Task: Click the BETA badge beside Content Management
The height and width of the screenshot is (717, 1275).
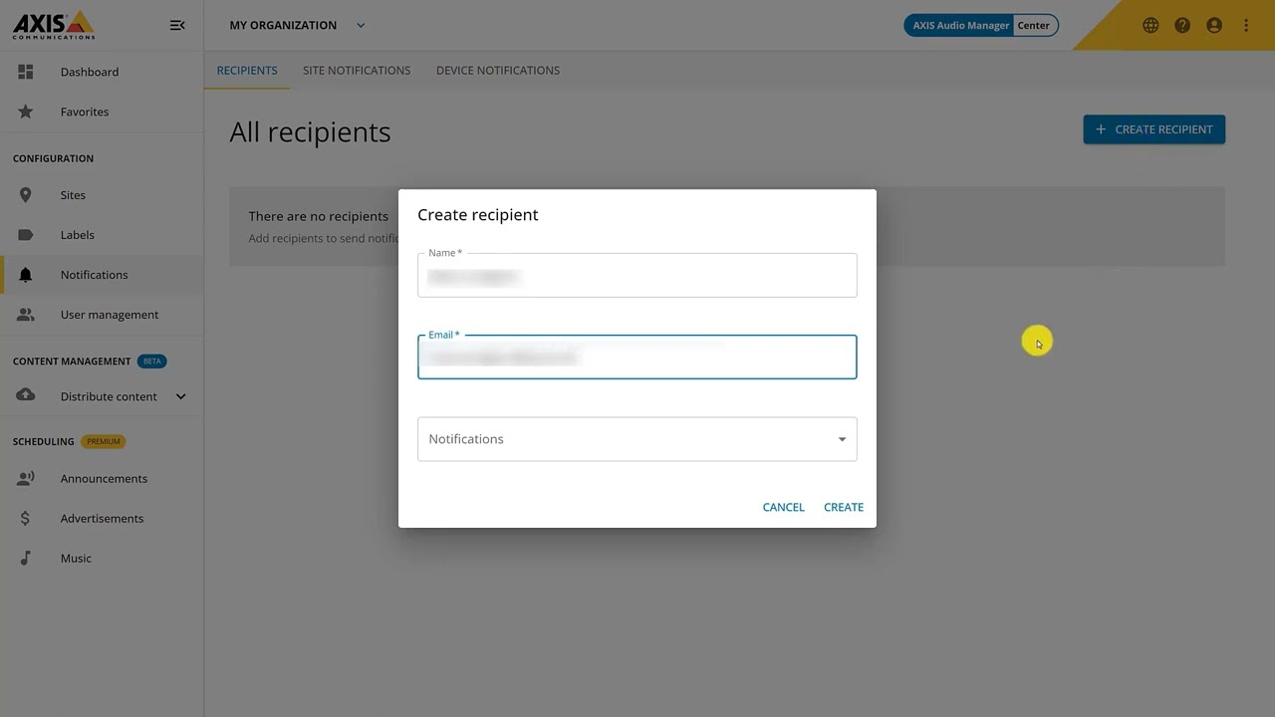Action: pyautogui.click(x=151, y=361)
